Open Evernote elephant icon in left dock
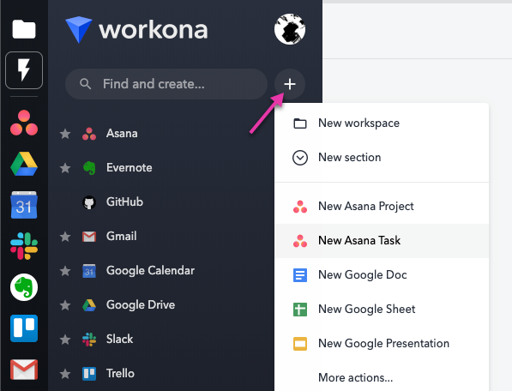Viewport: 512px width, 391px height. [24, 287]
